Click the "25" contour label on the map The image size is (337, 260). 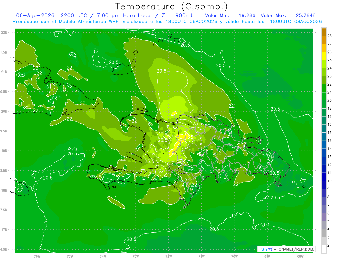(x=190, y=137)
